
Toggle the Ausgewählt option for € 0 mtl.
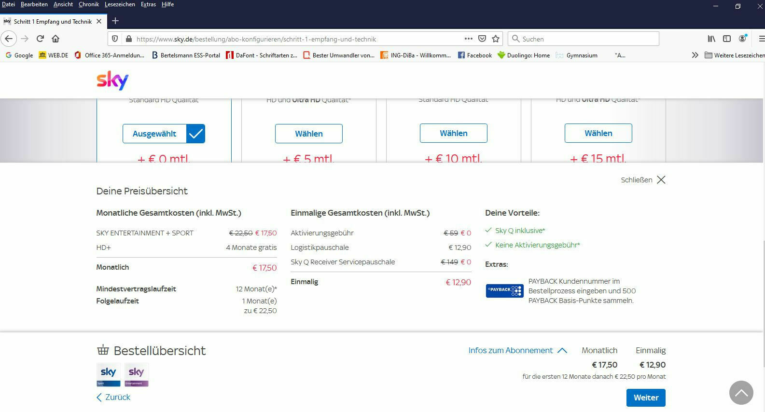click(x=164, y=134)
